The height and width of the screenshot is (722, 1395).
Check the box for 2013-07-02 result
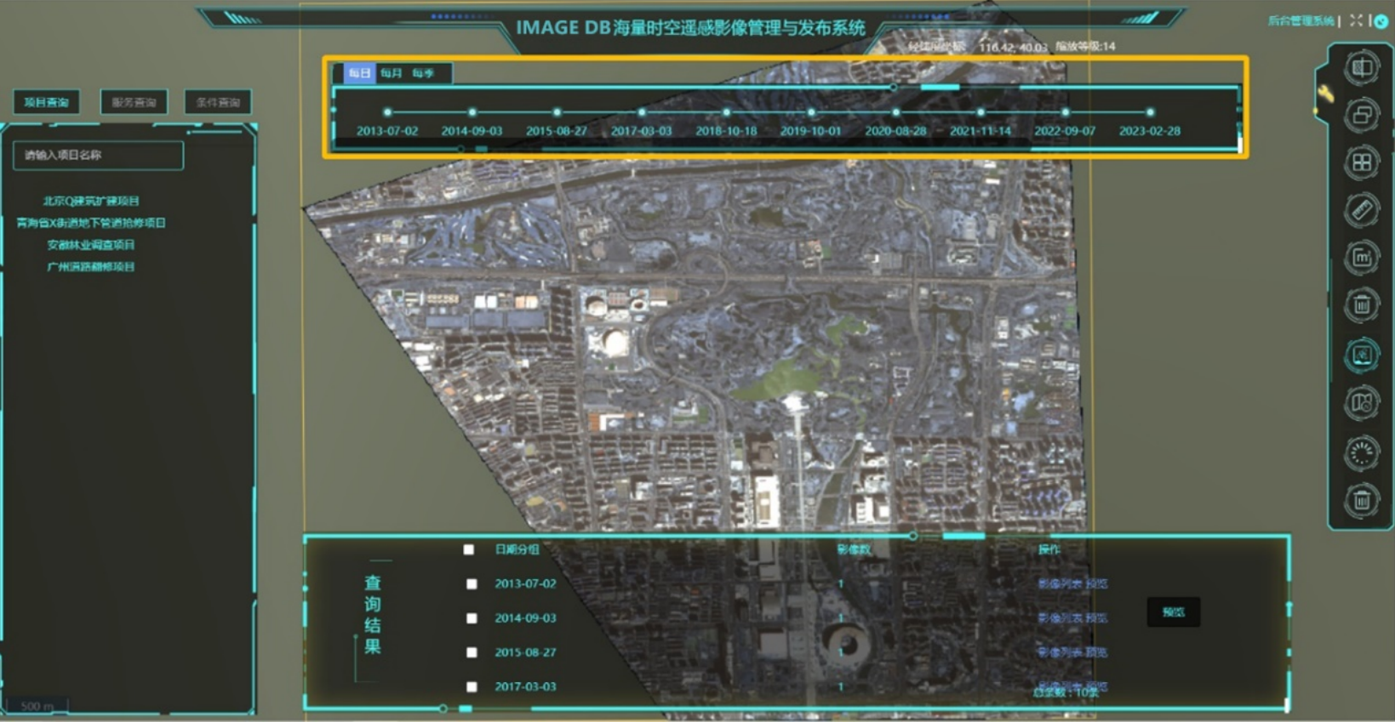pos(472,584)
